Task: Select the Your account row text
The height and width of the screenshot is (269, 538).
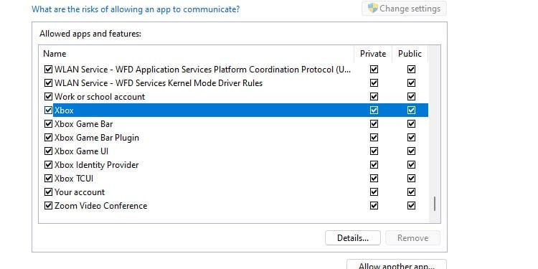Action: pyautogui.click(x=80, y=192)
